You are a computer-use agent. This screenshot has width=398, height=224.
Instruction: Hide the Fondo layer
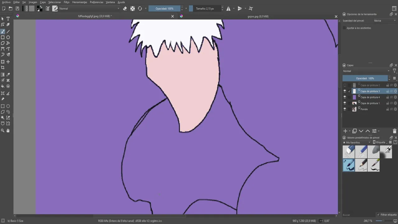tap(345, 109)
